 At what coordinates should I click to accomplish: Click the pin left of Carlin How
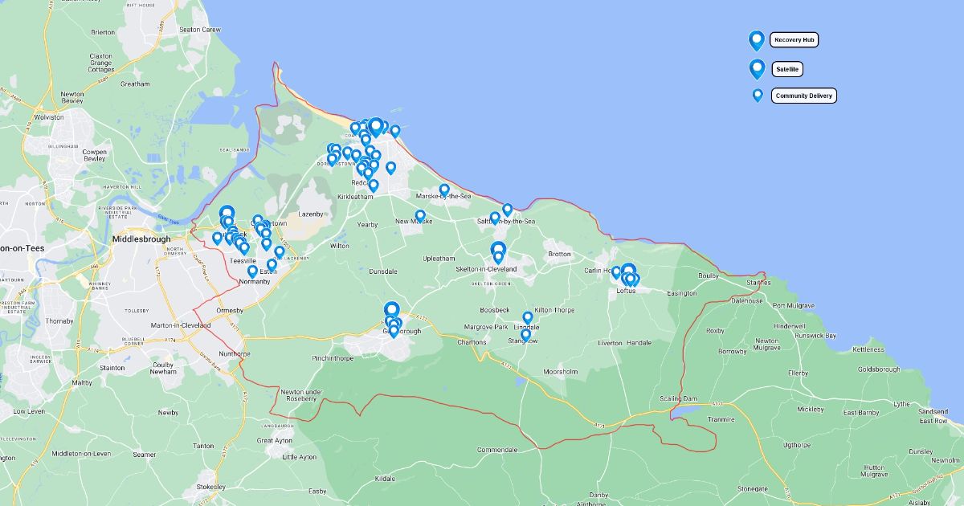(x=616, y=271)
